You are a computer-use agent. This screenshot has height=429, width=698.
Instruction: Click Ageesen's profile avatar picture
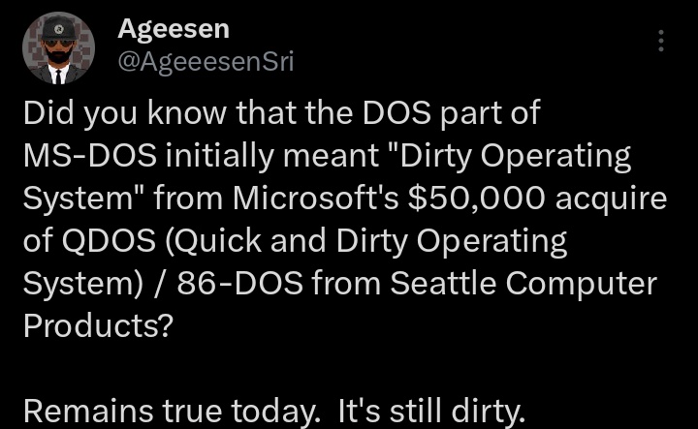[x=58, y=48]
